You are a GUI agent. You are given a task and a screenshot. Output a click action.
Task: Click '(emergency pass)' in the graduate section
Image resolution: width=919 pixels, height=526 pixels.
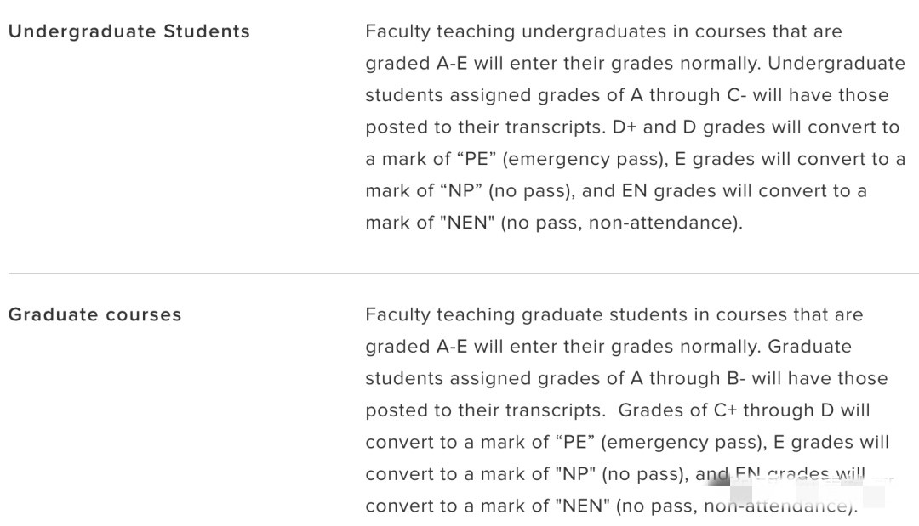click(683, 443)
